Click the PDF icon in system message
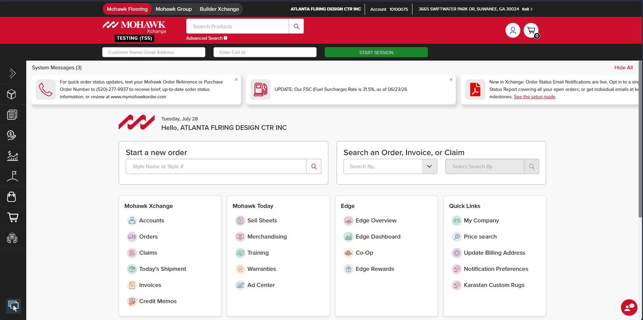643x320 pixels. (475, 89)
